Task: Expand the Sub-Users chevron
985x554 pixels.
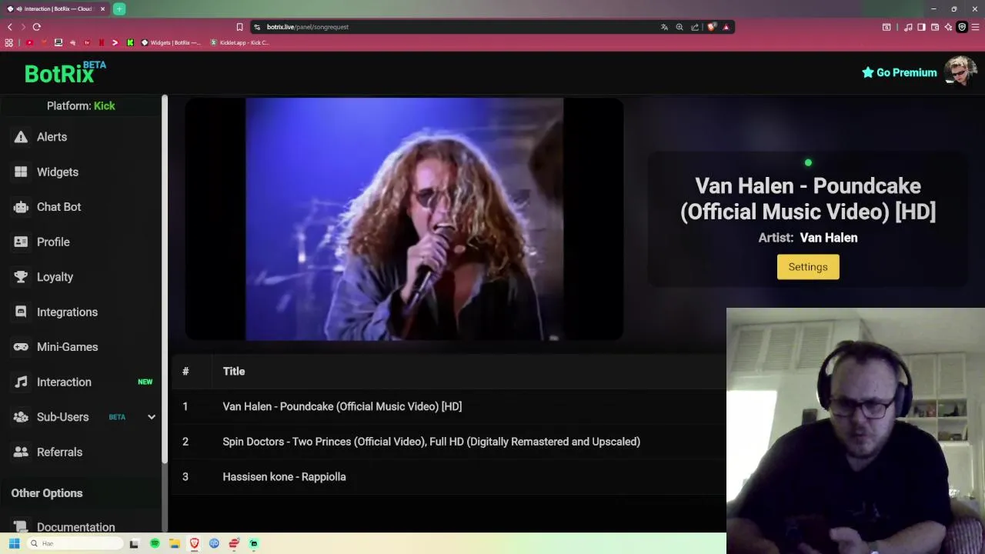Action: click(152, 417)
